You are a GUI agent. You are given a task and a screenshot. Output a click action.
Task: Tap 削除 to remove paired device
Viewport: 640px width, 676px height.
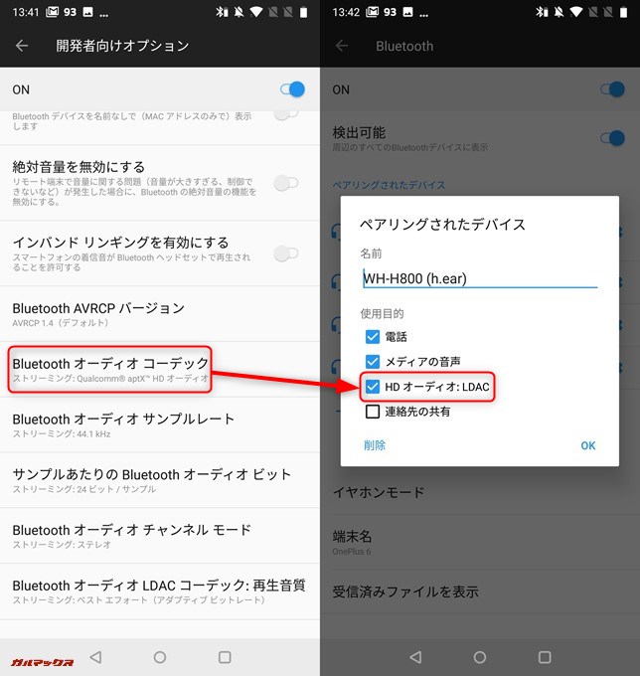tap(375, 445)
